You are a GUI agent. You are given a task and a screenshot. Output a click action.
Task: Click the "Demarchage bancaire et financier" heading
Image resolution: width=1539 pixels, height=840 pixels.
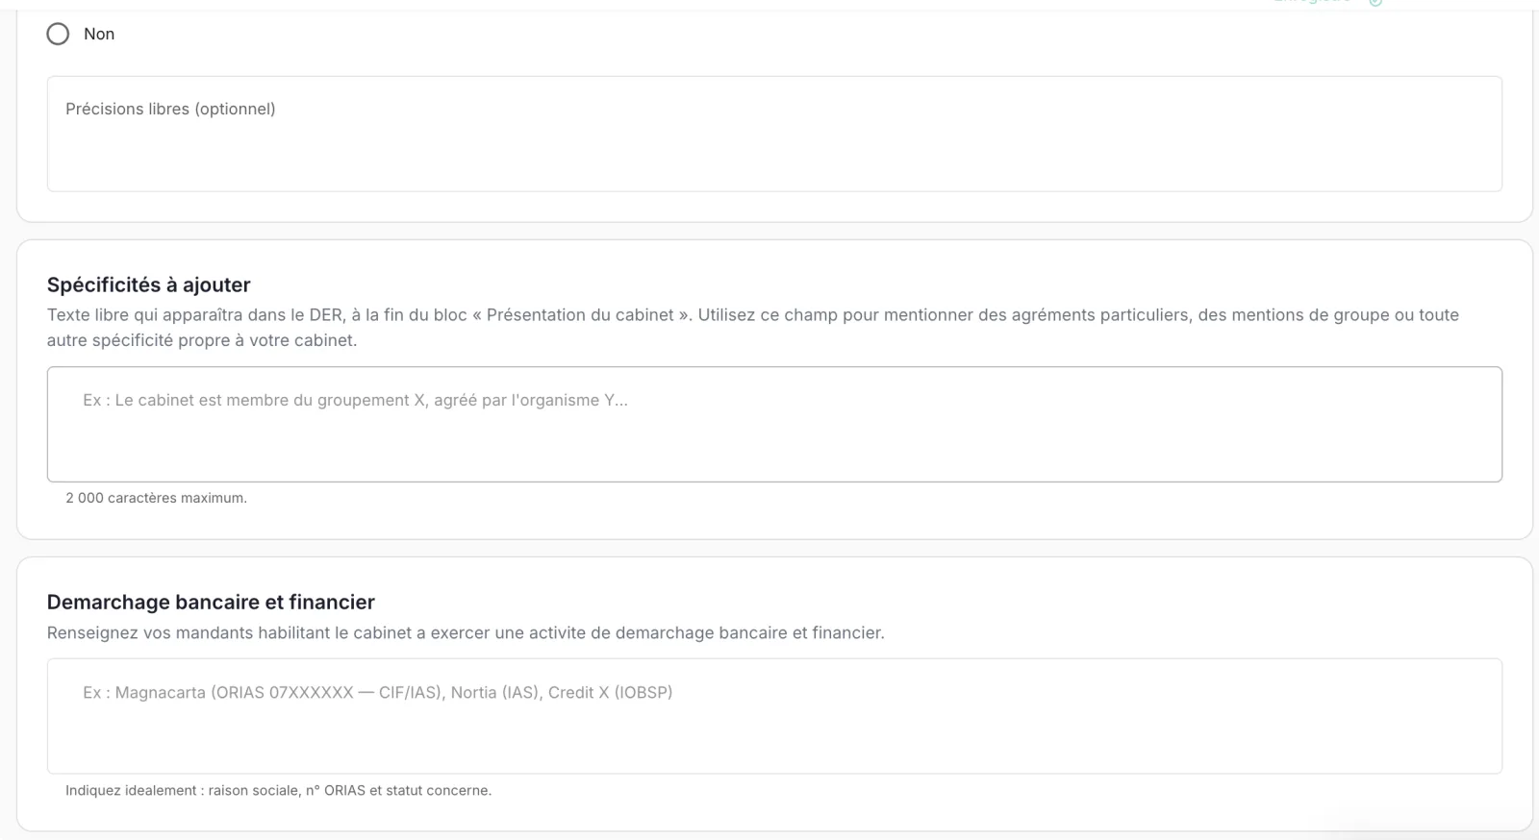coord(211,602)
